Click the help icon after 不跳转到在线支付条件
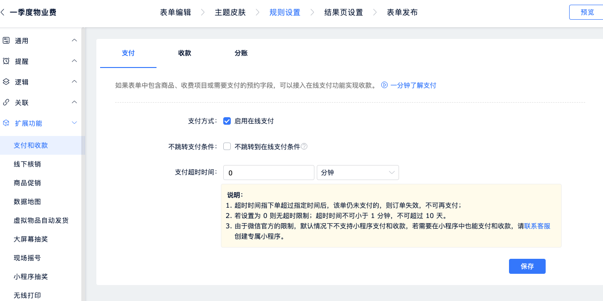This screenshot has width=603, height=301. point(304,146)
